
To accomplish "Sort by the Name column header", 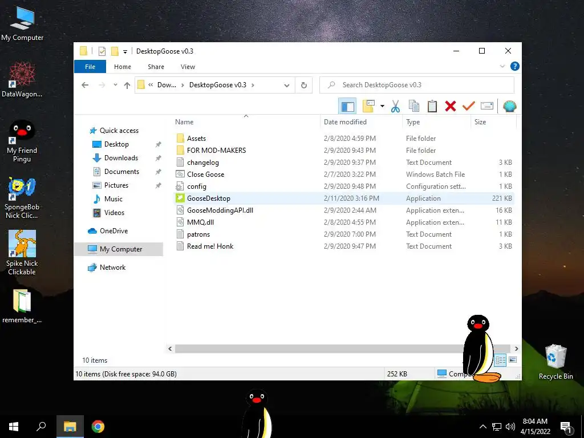I will click(184, 122).
